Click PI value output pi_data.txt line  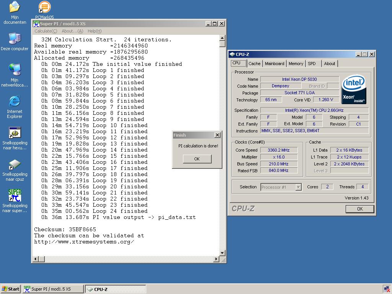click(119, 217)
